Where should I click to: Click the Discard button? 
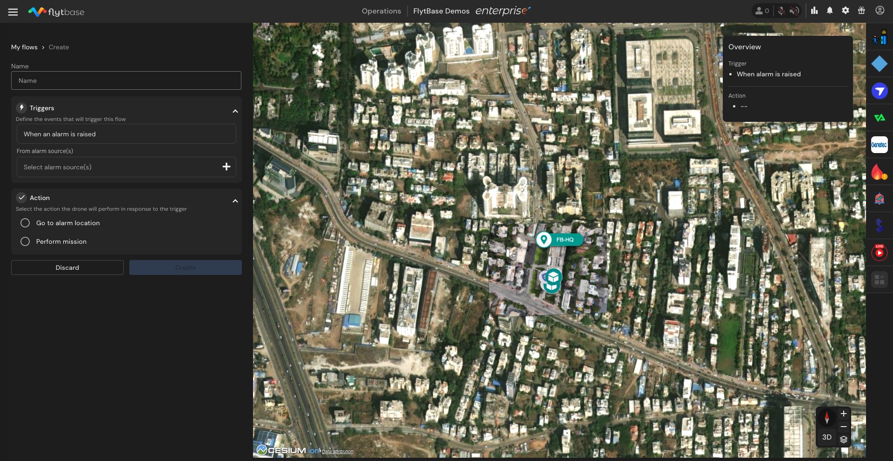tap(67, 267)
